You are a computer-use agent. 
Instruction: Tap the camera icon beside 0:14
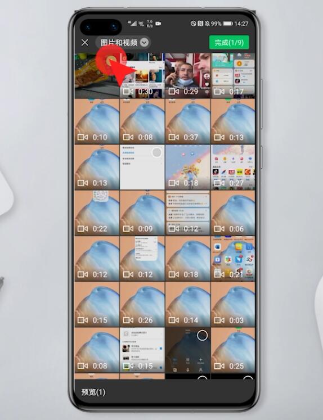[x=174, y=320]
